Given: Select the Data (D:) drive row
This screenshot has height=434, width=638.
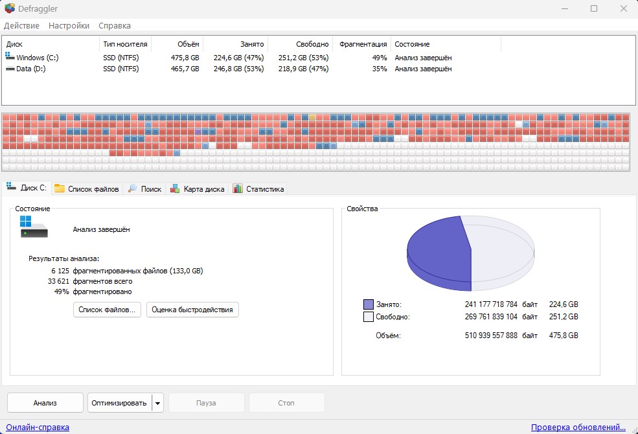Looking at the screenshot, I should tap(252, 69).
